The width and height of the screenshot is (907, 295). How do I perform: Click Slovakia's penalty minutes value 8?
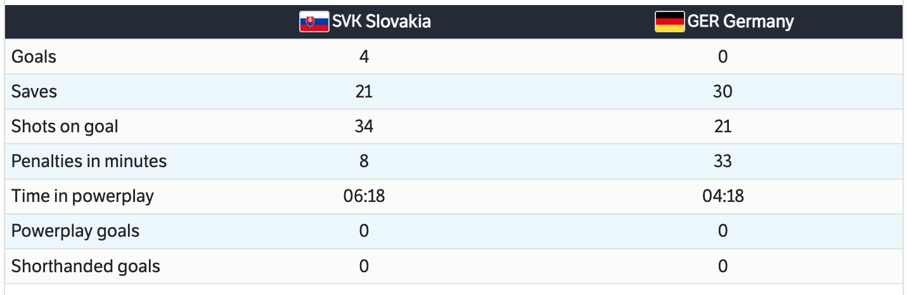(364, 161)
